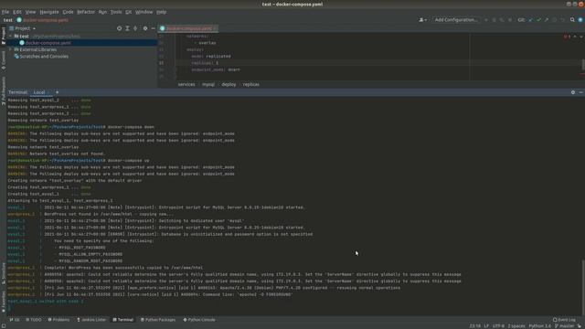Click the Commit vertical side tab
This screenshot has height=329, width=585.
[4, 60]
